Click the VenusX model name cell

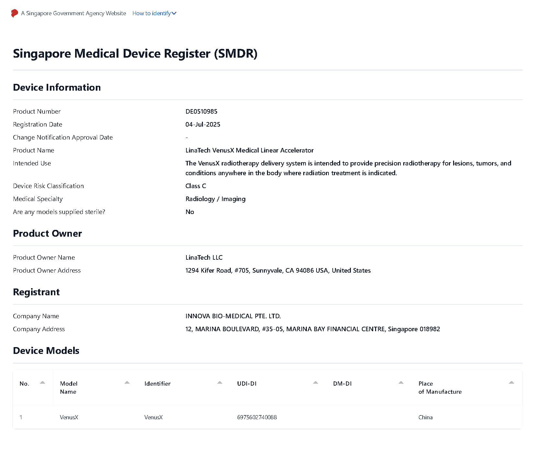69,417
